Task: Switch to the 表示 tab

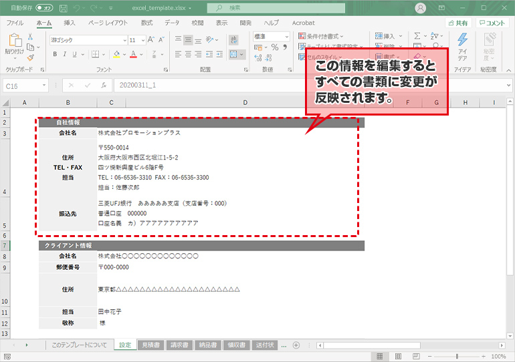Action: pyautogui.click(x=221, y=23)
